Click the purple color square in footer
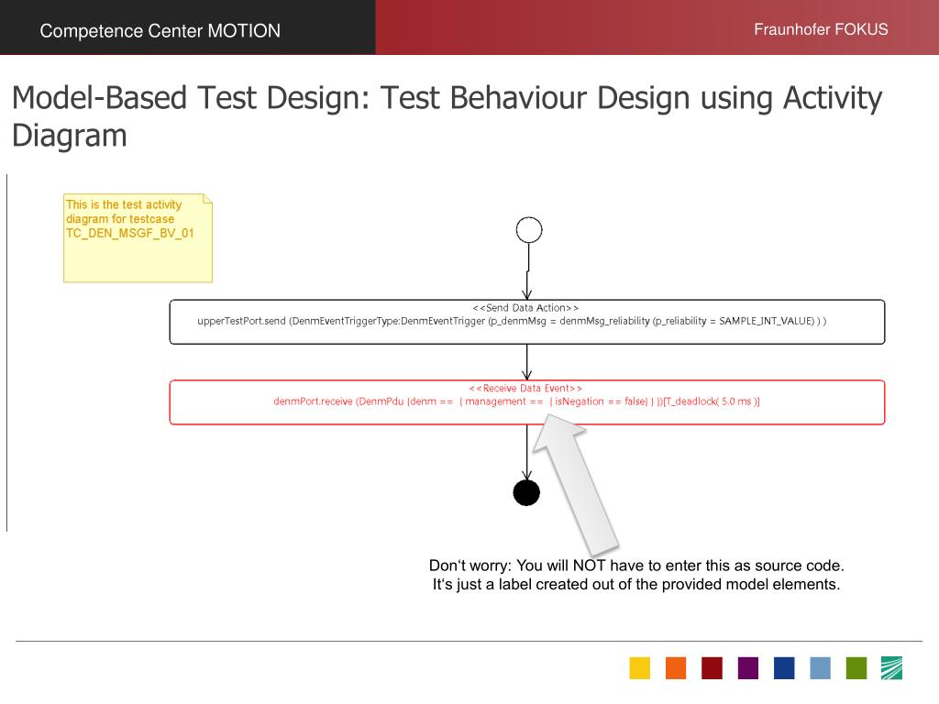939x704 pixels. coord(748,668)
